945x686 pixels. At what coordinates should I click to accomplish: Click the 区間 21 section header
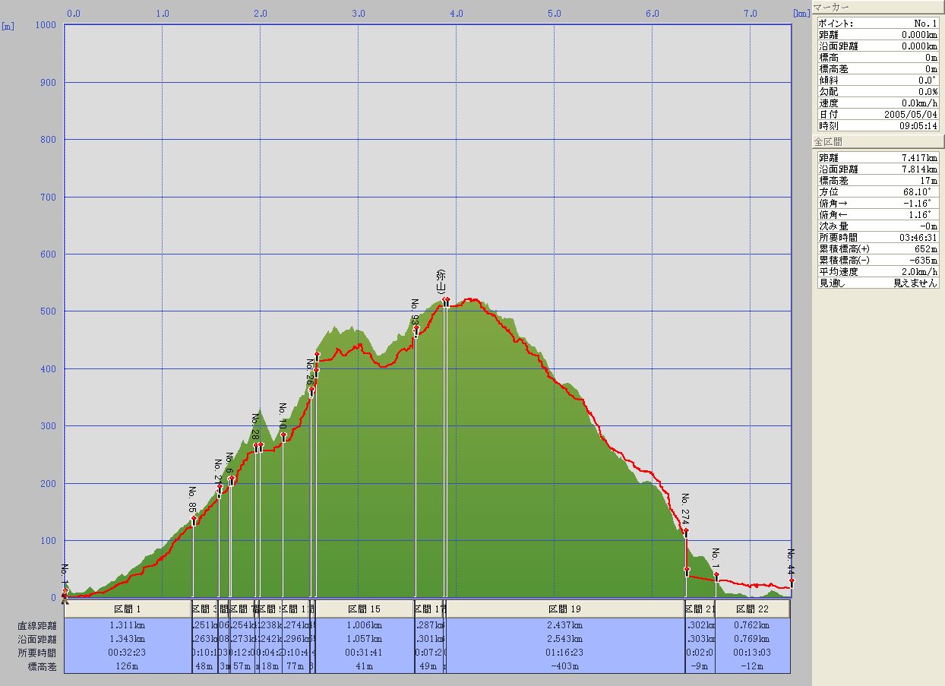point(700,609)
